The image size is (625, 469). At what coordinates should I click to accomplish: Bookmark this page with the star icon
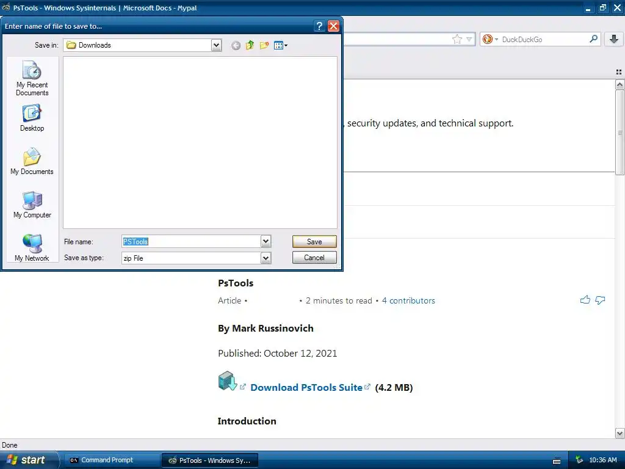pyautogui.click(x=457, y=39)
